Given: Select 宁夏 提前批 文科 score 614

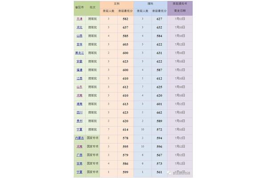Looking at the screenshot, I should point(125,129).
